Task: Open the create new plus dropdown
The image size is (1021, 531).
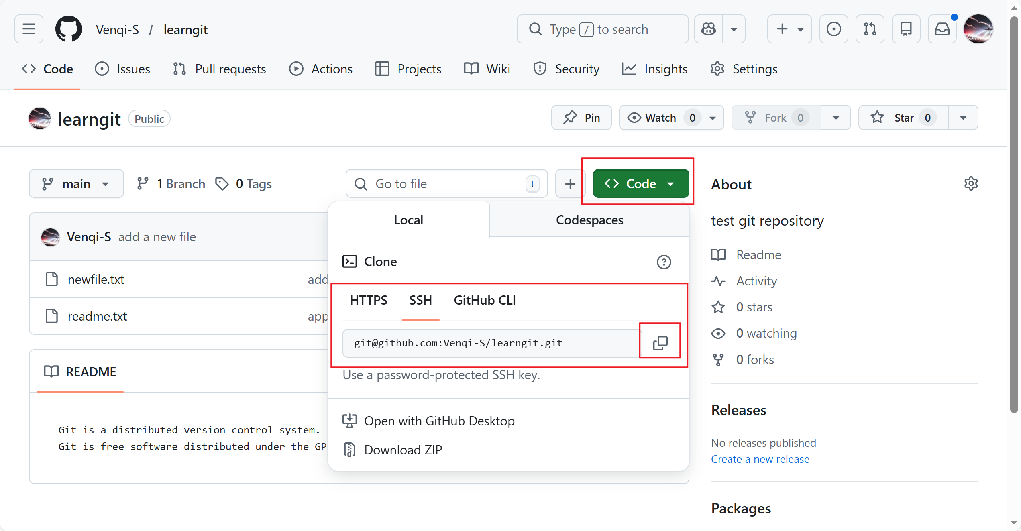Action: pos(789,29)
